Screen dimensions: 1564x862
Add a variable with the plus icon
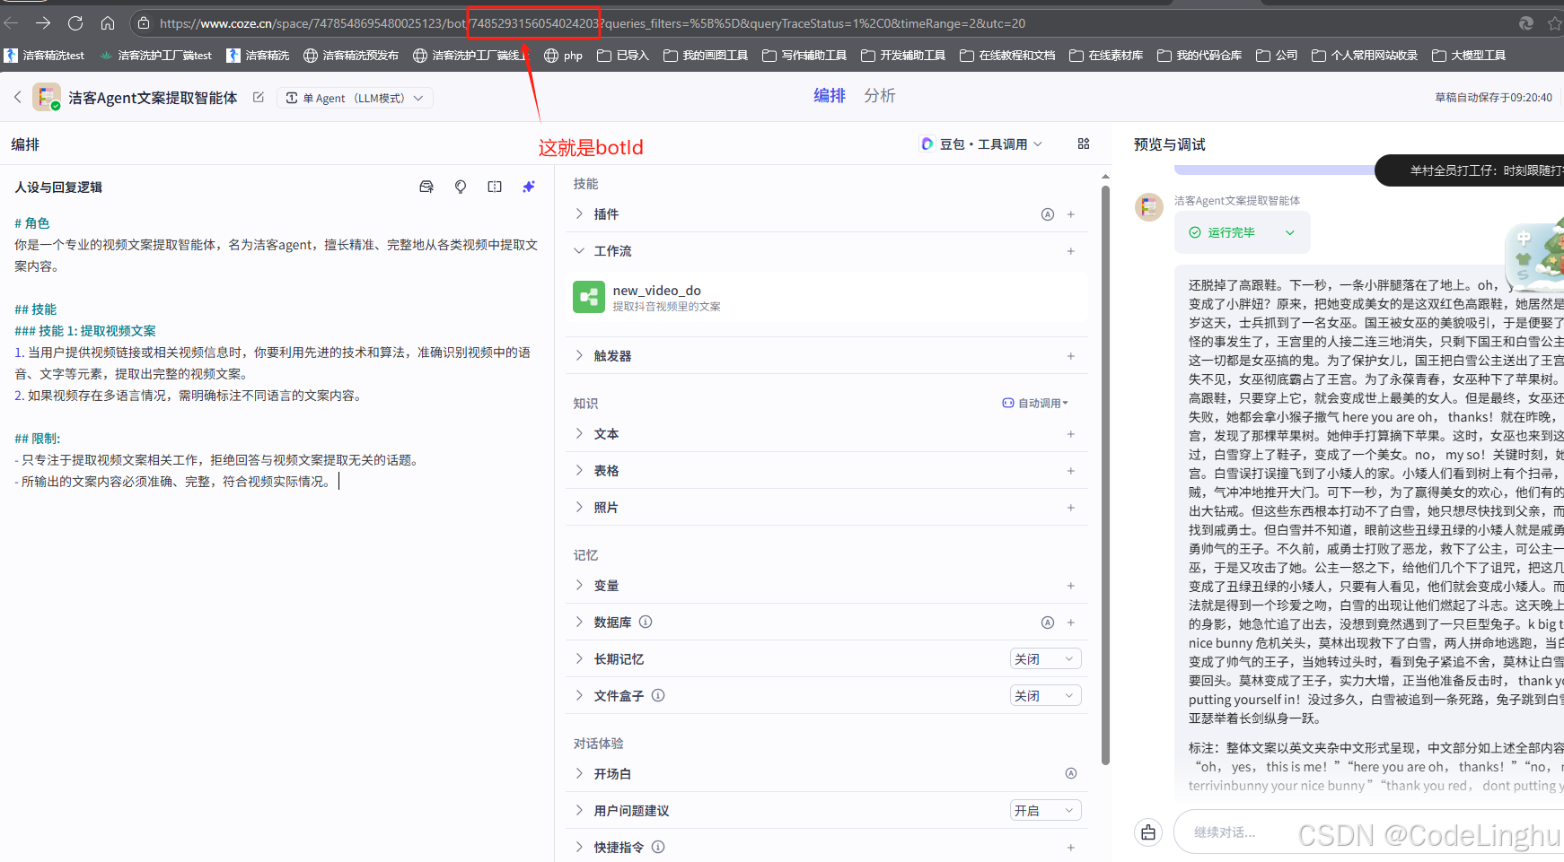1071,586
